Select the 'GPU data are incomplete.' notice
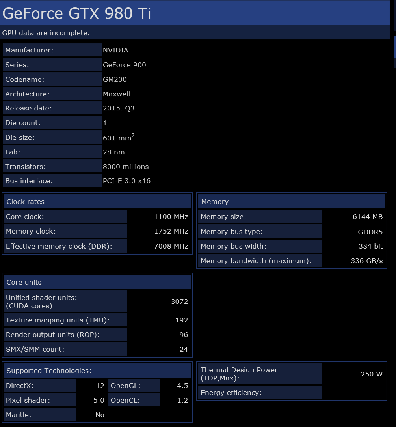396x427 pixels. 46,33
